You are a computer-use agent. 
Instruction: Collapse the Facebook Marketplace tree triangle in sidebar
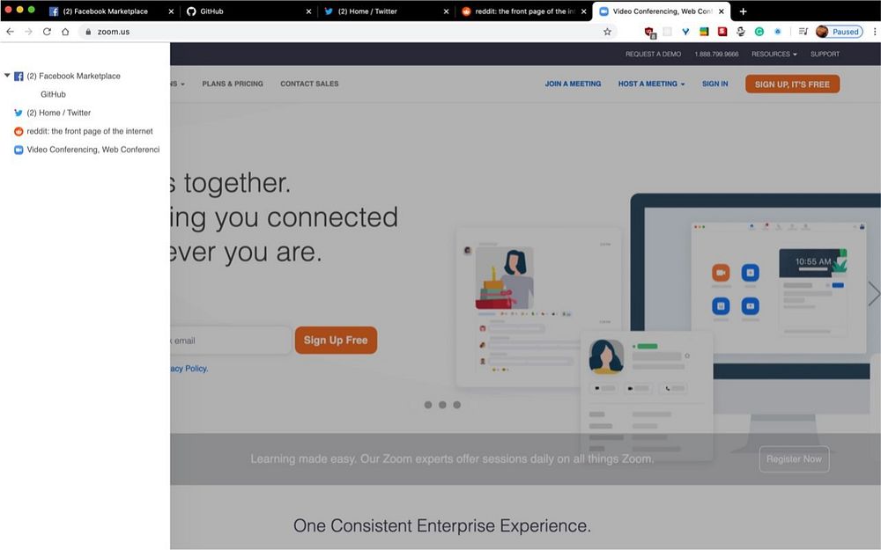point(7,75)
